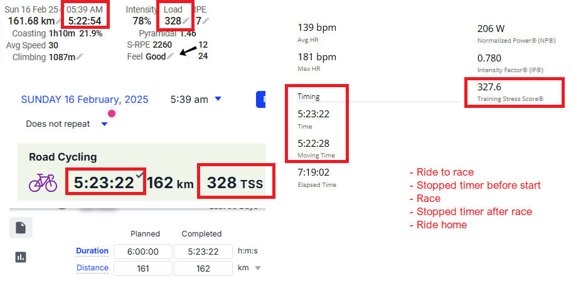Open the document notes sidebar icon
Viewport: 571px width, 281px height.
pos(21,228)
